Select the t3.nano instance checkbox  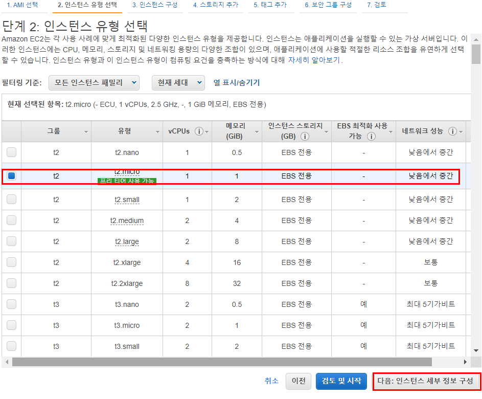pyautogui.click(x=12, y=304)
